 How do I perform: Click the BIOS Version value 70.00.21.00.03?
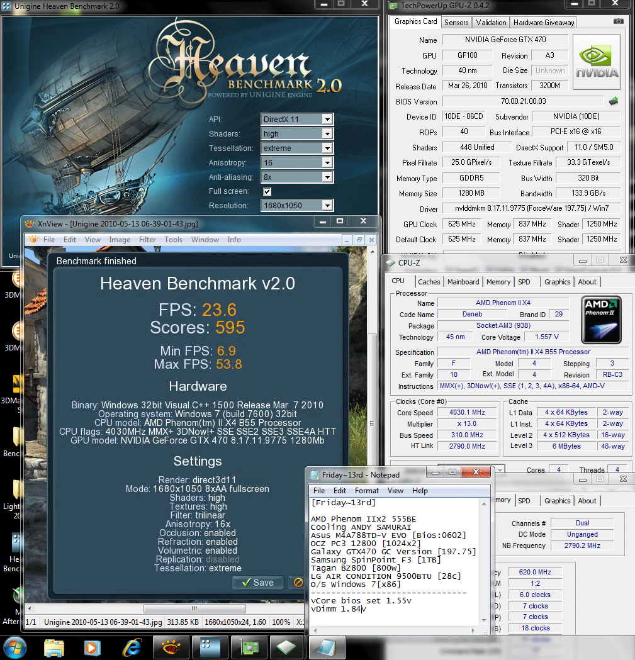click(523, 101)
